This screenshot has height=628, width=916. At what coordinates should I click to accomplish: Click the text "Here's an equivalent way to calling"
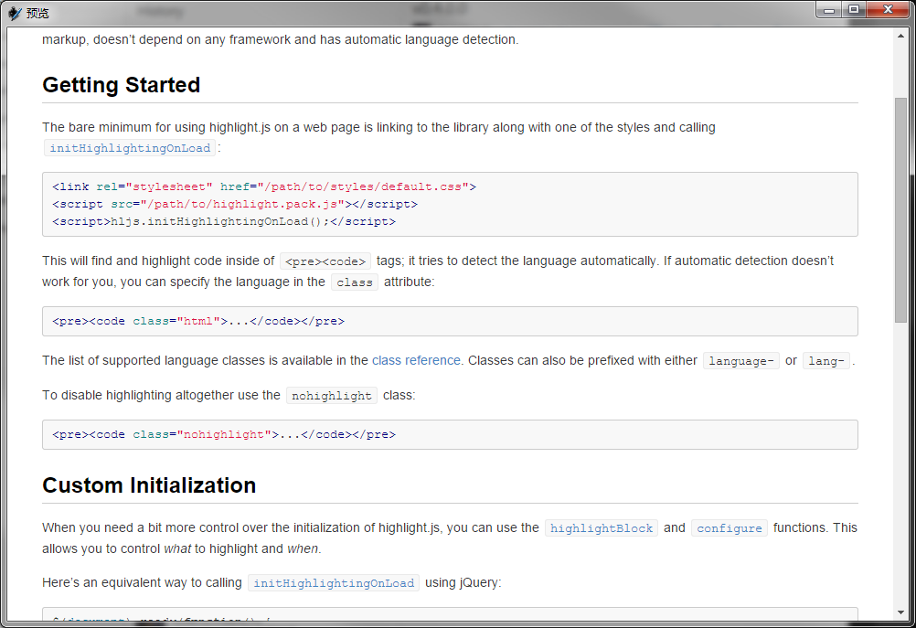click(x=142, y=582)
